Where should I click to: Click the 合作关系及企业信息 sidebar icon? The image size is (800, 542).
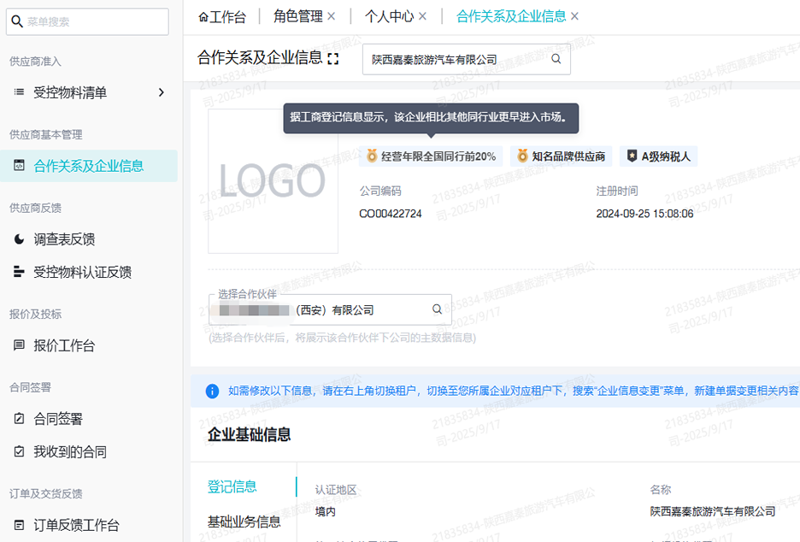[19, 166]
